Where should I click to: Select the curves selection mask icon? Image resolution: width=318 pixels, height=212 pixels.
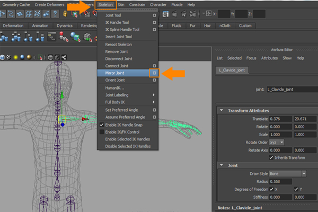(11, 14)
